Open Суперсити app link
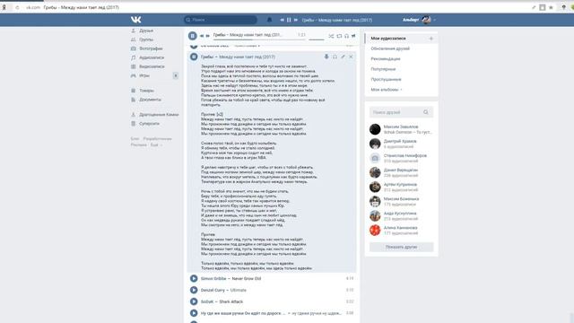This screenshot has height=323, width=574. pyautogui.click(x=145, y=124)
